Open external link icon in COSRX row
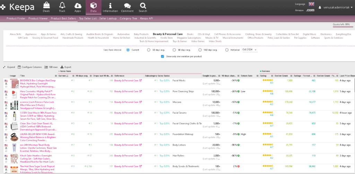 140,113
